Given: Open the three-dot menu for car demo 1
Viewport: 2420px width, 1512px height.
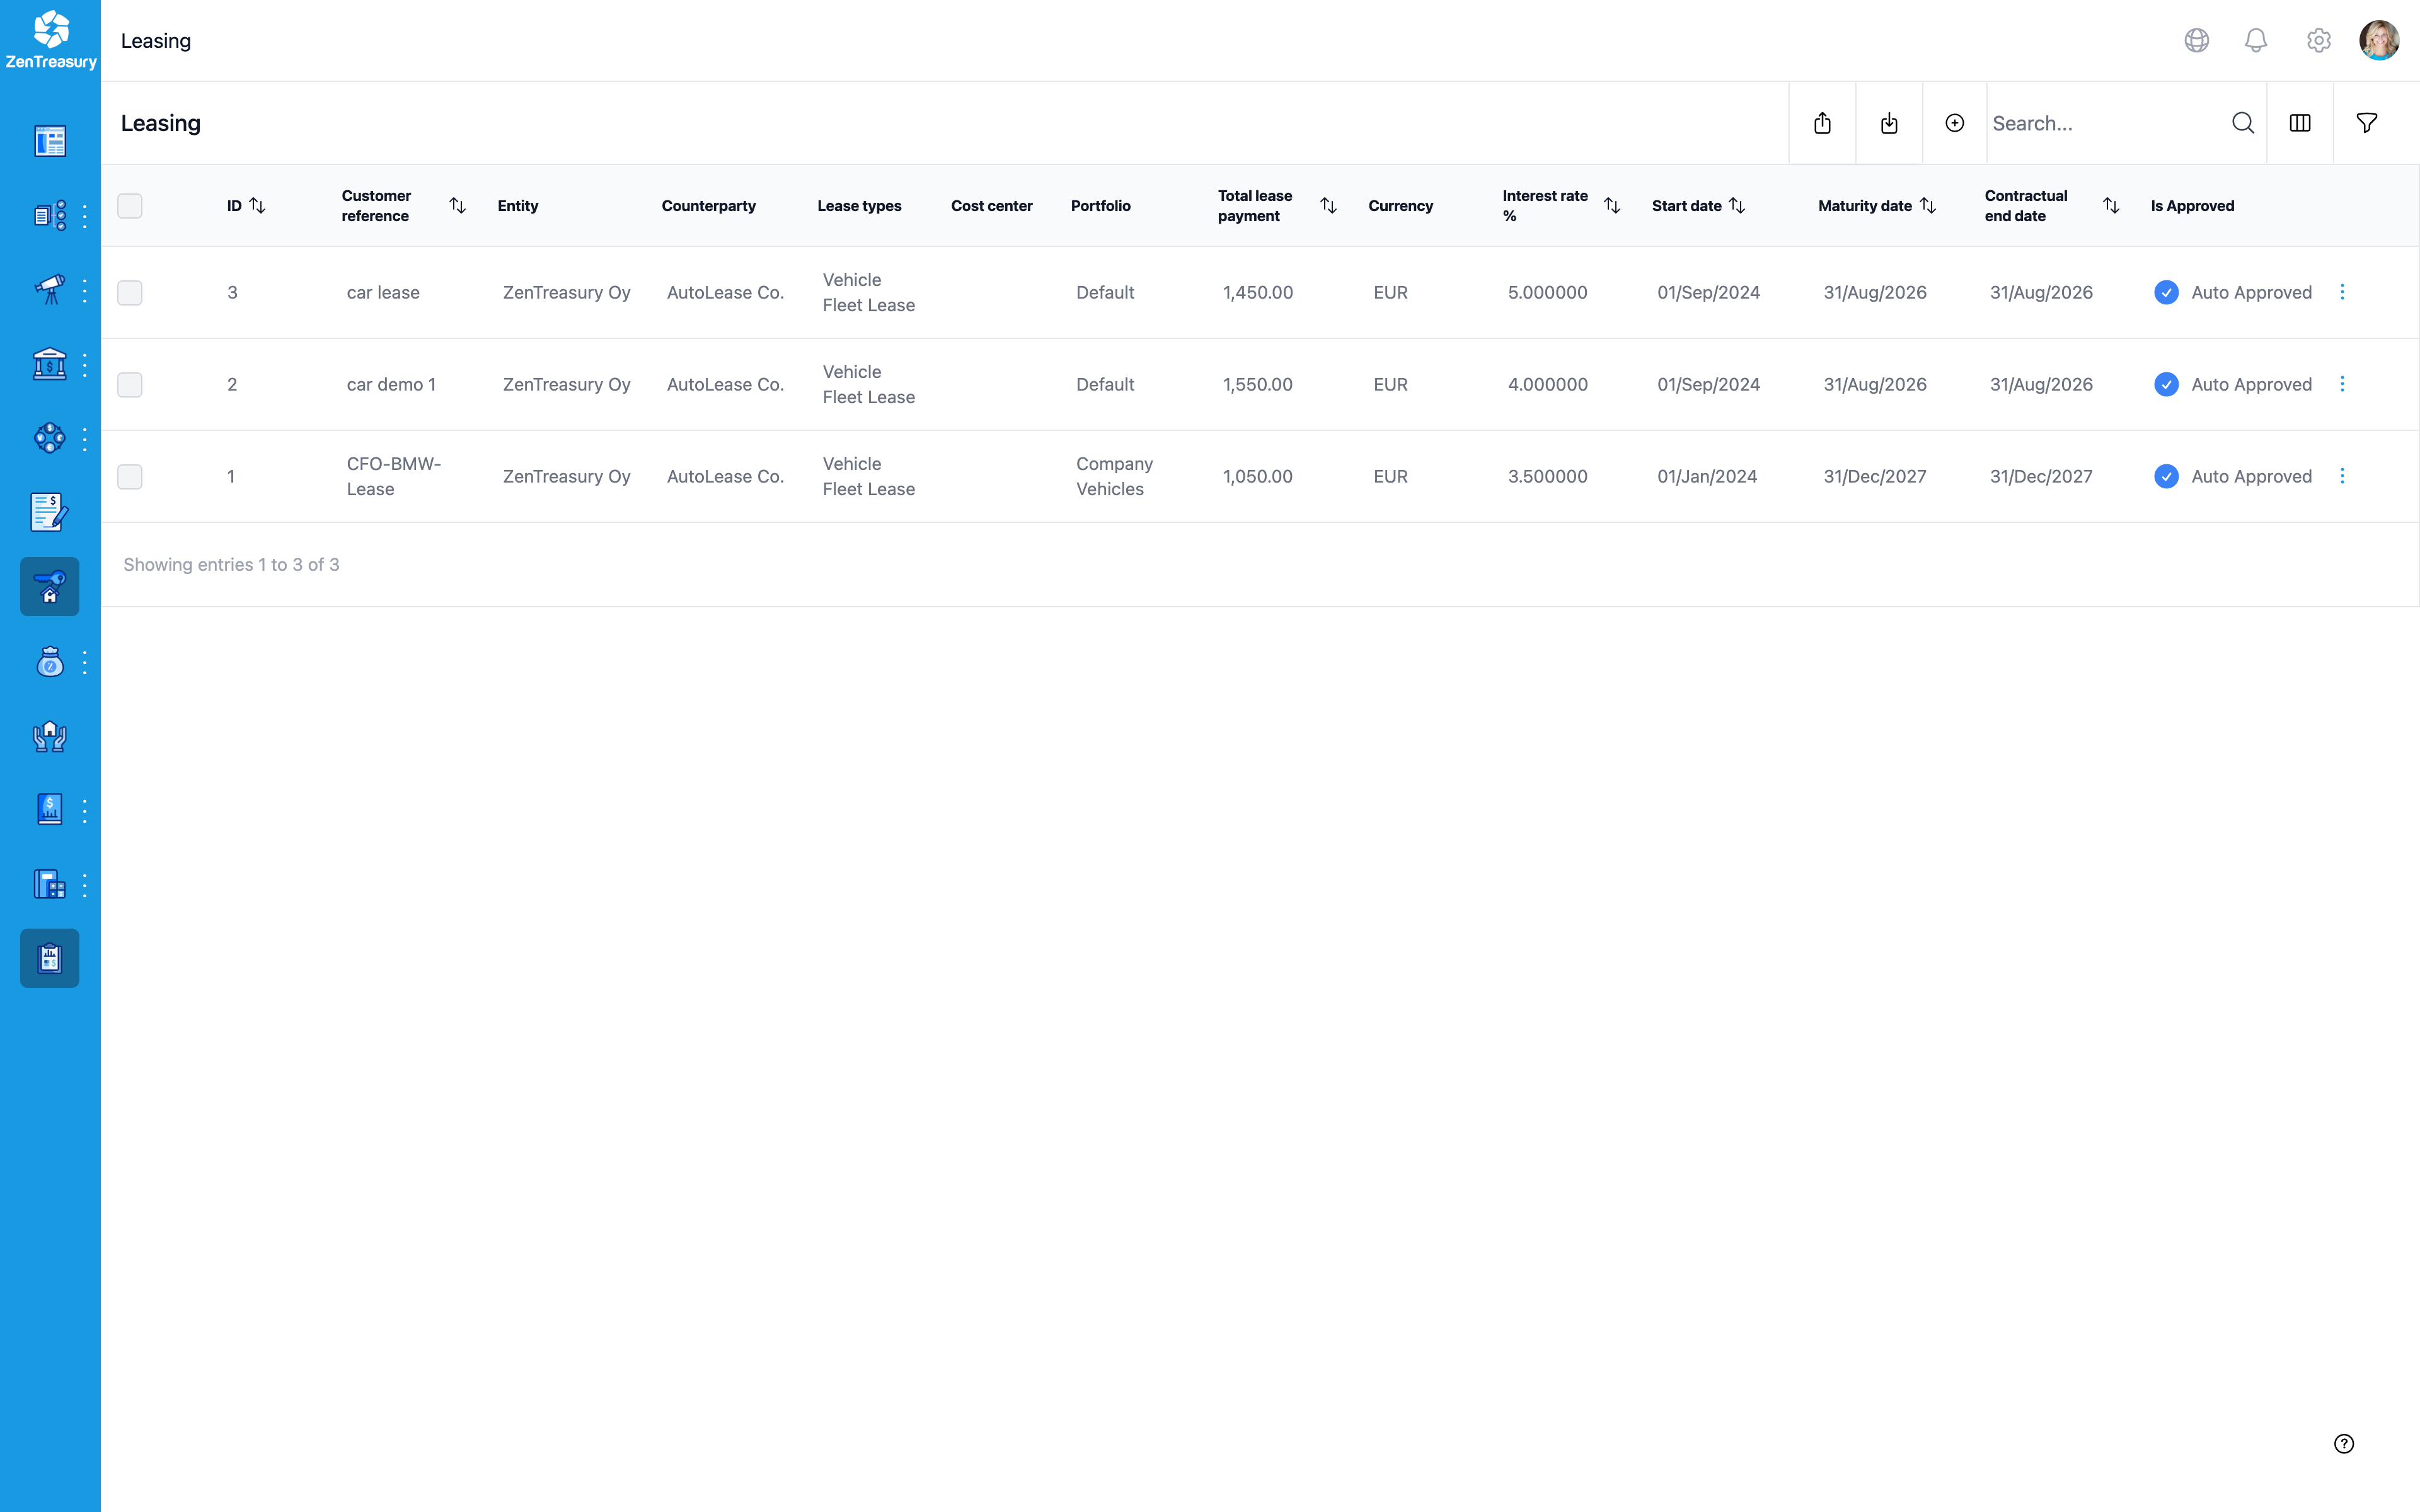Looking at the screenshot, I should (2343, 384).
